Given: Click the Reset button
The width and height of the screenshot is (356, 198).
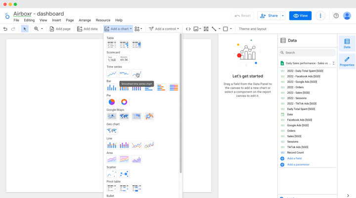Looking at the screenshot, I should (x=242, y=16).
